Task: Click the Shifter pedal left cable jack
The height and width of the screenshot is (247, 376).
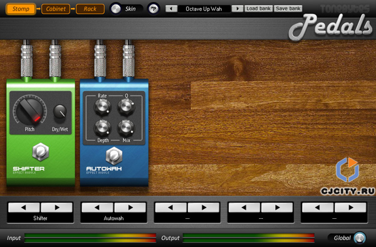Action: click(26, 60)
